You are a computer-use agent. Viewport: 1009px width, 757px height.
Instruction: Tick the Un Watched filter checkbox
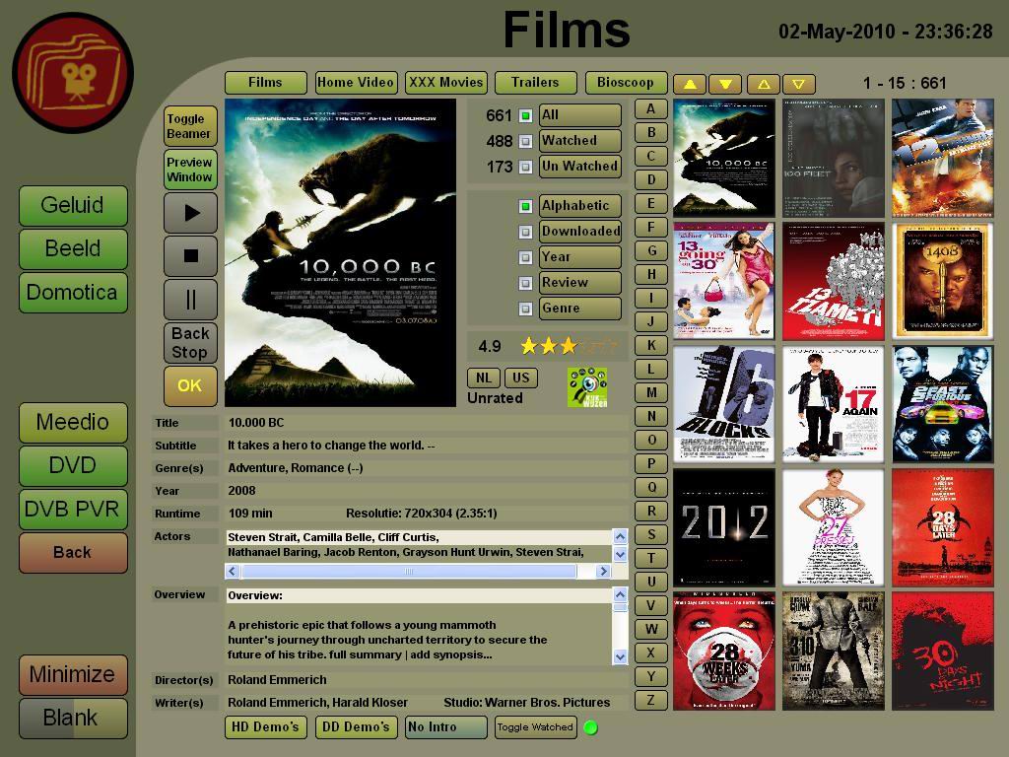(x=526, y=167)
